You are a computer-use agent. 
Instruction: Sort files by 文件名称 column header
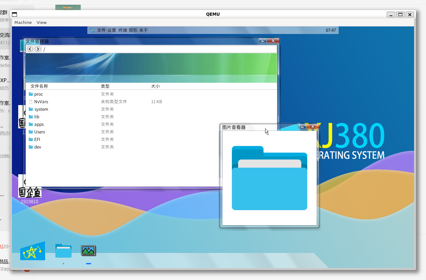pos(39,86)
